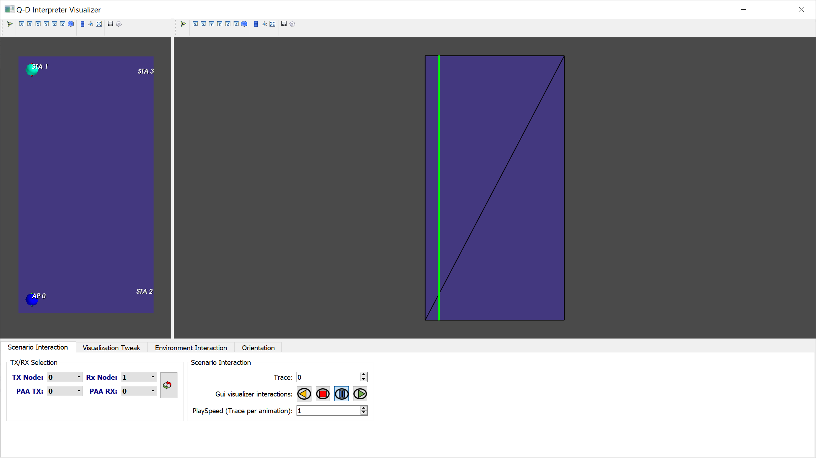Screen dimensions: 816x458
Task: Click isometric cube view in left toolbar
Action: pyautogui.click(x=71, y=24)
